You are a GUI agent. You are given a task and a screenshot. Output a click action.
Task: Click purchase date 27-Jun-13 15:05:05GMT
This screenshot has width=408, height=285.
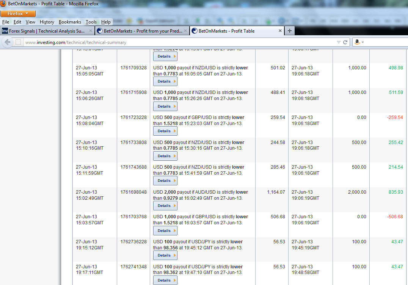point(89,71)
